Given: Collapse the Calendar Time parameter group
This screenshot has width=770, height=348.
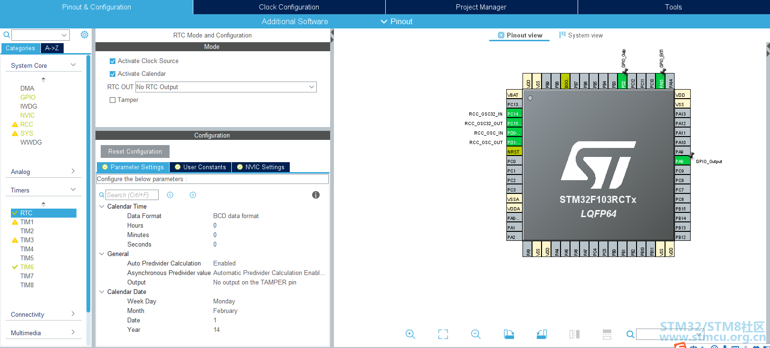Looking at the screenshot, I should pyautogui.click(x=102, y=206).
